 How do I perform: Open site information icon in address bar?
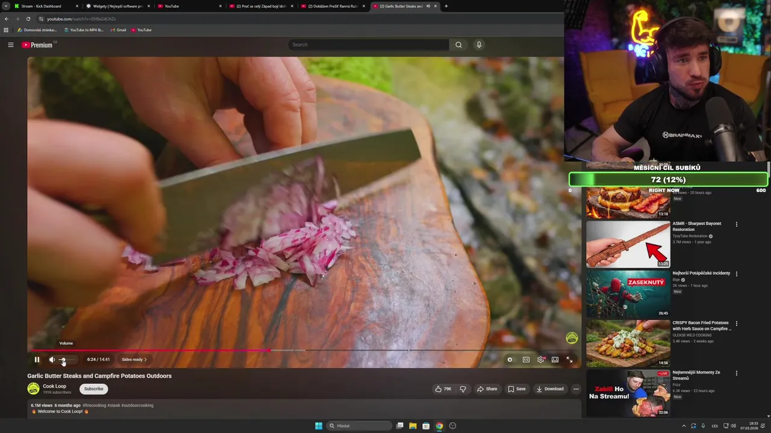click(x=41, y=19)
